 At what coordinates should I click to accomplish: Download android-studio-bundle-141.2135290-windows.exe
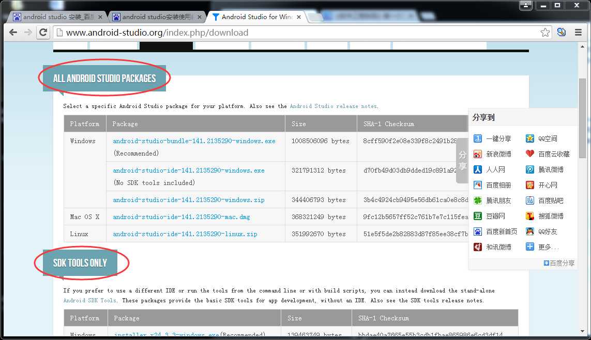[x=194, y=141]
